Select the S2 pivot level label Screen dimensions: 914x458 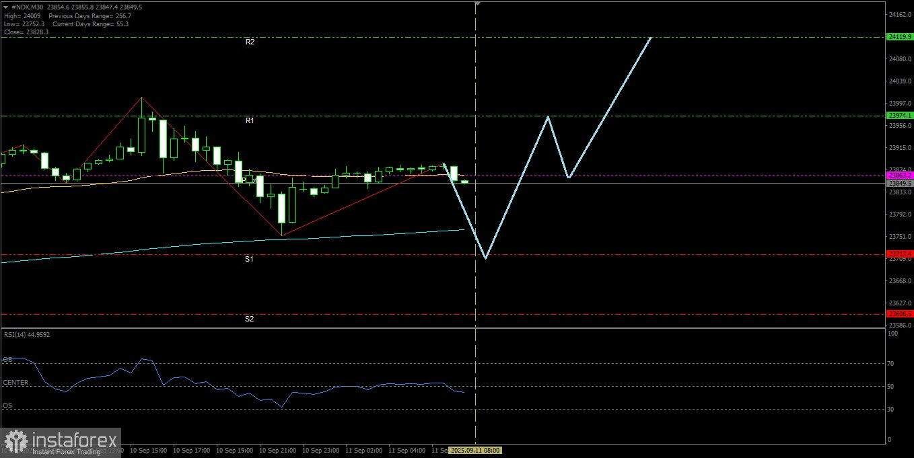coord(249,319)
